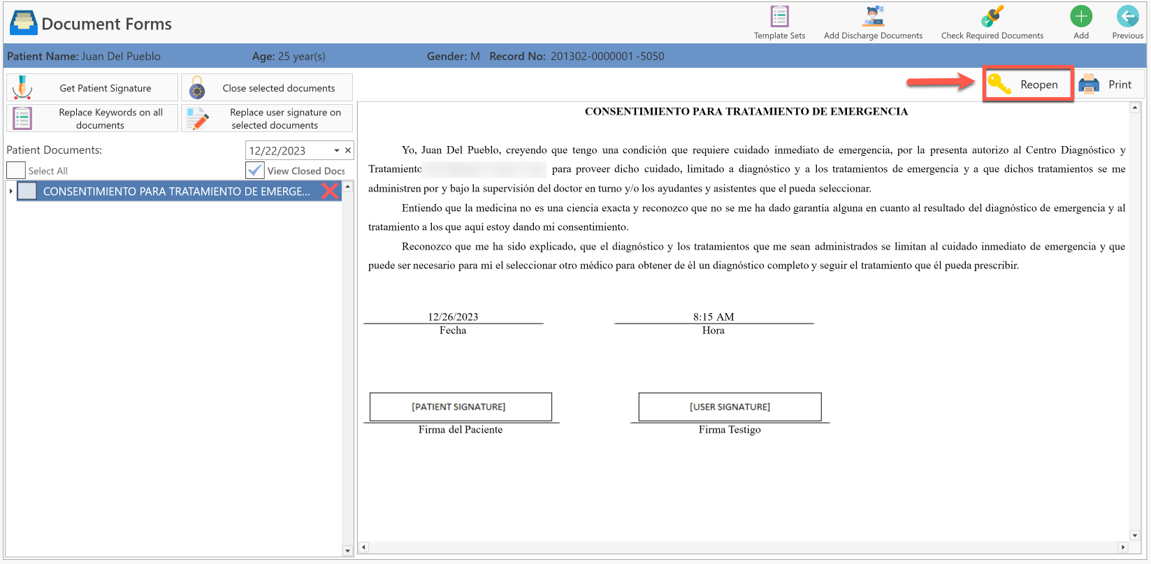Viewport: 1151px width, 564px height.
Task: Click the 8:15 AM Hora value
Action: pos(714,317)
